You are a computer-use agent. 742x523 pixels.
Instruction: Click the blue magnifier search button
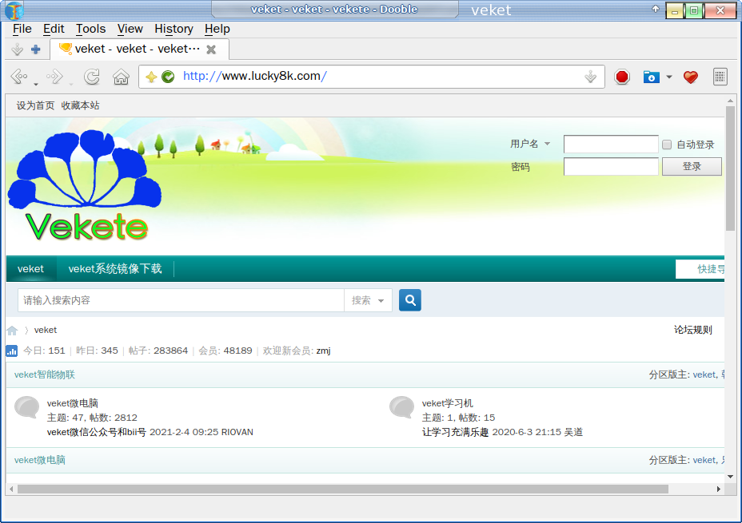[x=410, y=300]
